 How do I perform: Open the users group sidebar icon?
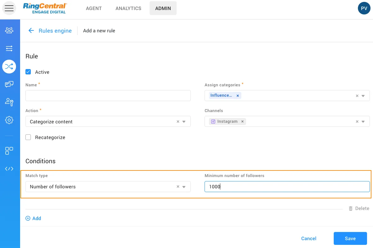coord(9,30)
